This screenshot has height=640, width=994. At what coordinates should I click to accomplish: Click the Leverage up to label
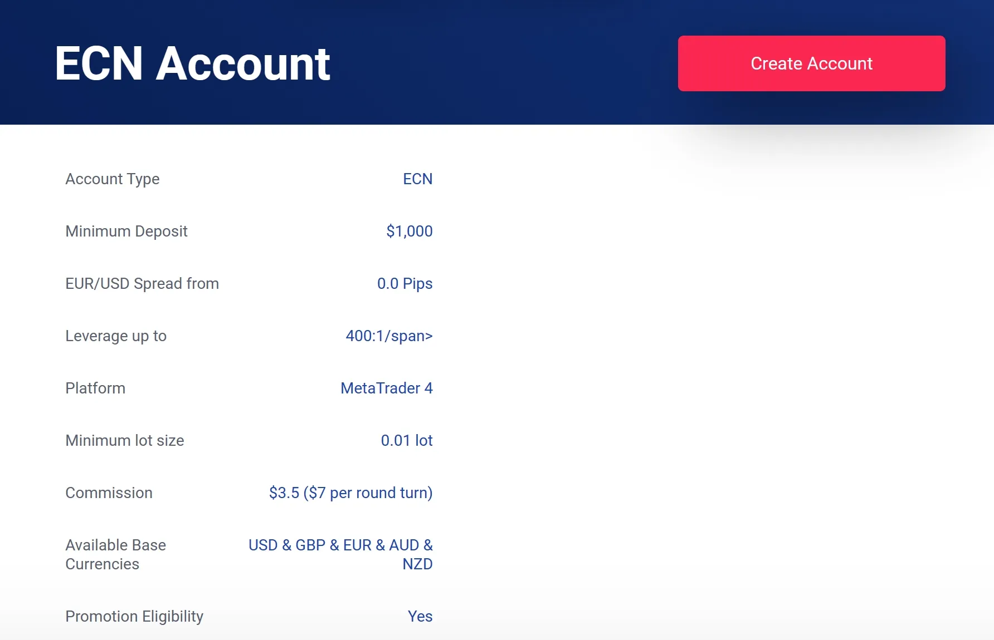pos(116,336)
